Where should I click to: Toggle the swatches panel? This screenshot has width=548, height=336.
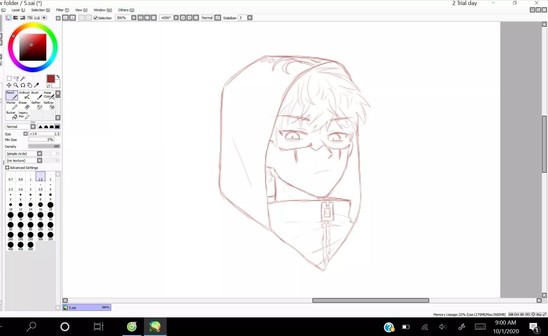pyautogui.click(x=37, y=18)
